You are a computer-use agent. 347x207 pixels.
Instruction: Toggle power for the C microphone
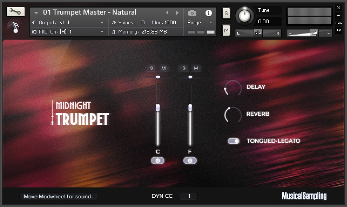(157, 161)
